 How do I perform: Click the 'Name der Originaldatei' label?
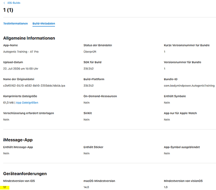pos(19,79)
